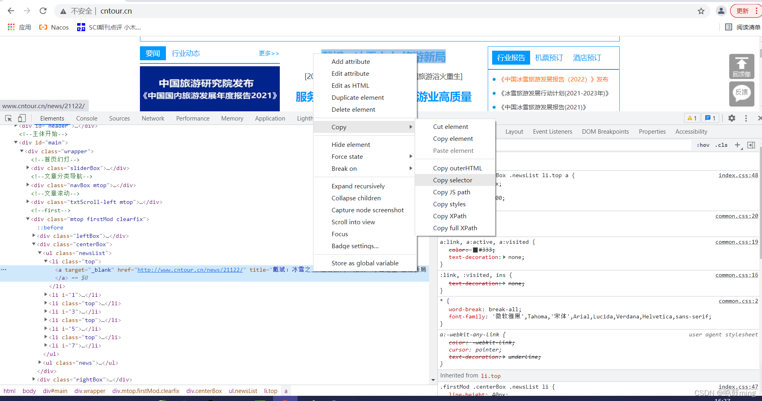Open 《中国冰雪旅游发展报告(2021)》 link

(x=543, y=107)
